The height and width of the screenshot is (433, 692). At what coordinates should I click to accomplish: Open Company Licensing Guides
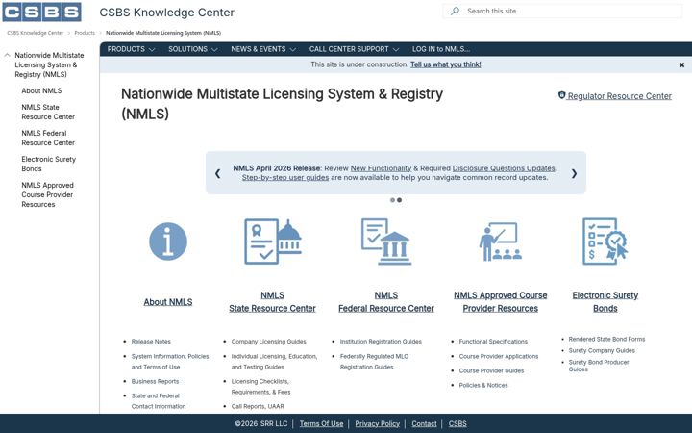pyautogui.click(x=268, y=342)
